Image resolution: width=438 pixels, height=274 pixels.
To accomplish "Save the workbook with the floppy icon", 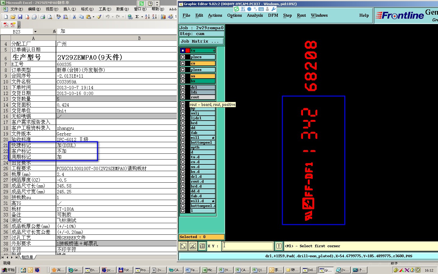I will pyautogui.click(x=20, y=17).
